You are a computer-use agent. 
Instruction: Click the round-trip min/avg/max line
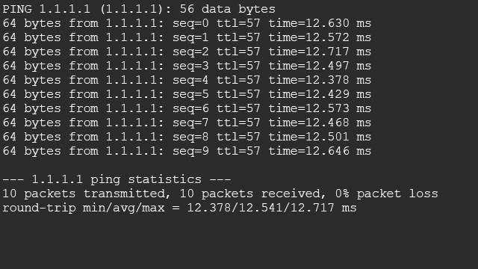pos(179,208)
